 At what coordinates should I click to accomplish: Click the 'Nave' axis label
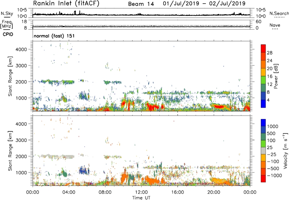tap(275, 25)
